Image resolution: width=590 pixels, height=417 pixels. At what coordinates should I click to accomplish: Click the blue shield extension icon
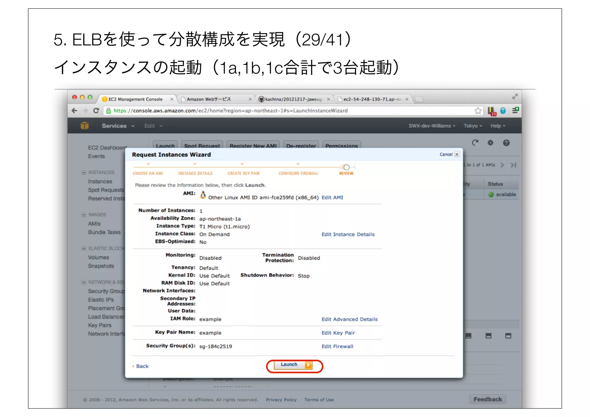[503, 111]
